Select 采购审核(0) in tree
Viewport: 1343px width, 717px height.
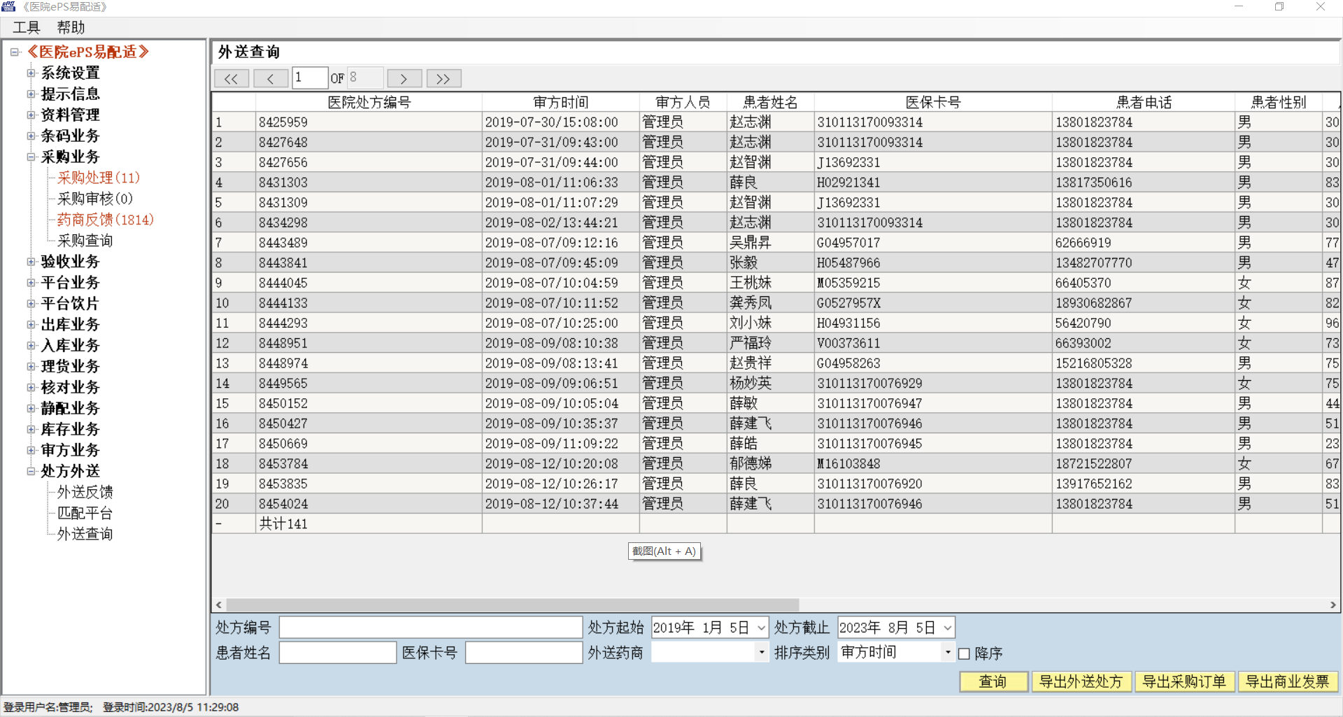click(x=95, y=198)
